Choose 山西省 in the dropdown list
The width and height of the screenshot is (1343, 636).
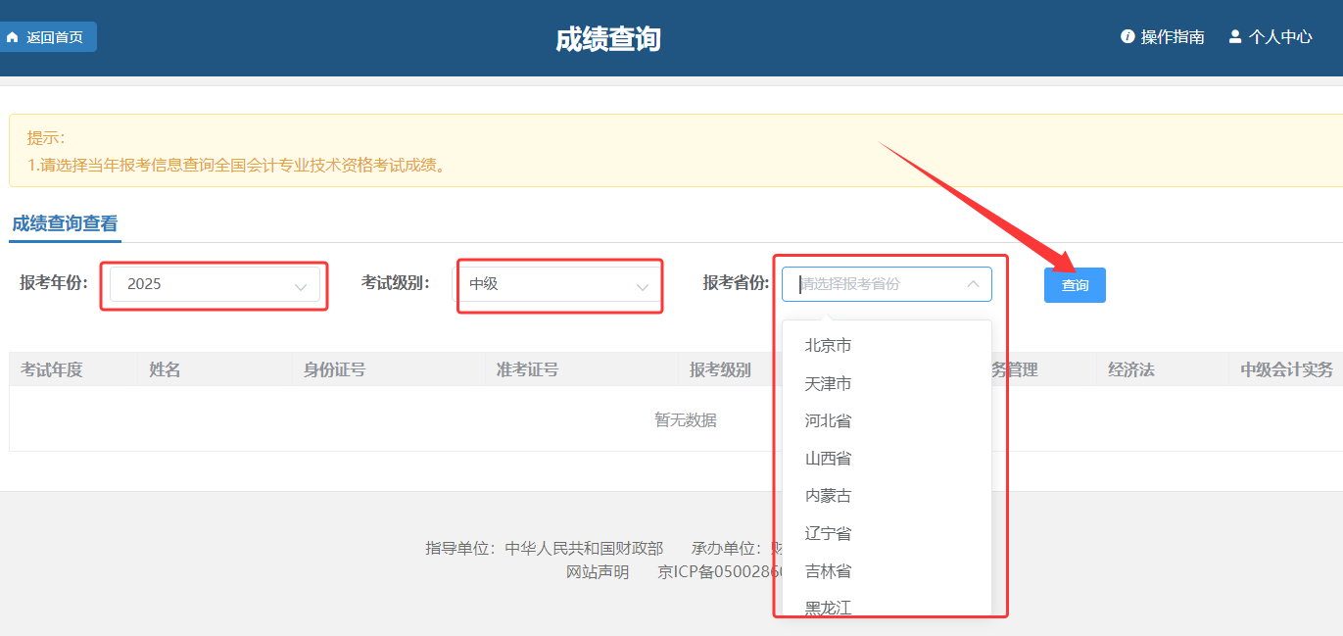[x=828, y=459]
